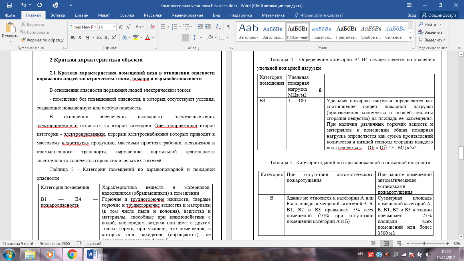Undo the last action

(24, 5)
